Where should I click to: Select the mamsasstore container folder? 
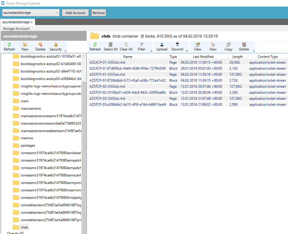pyautogui.click(x=31, y=108)
